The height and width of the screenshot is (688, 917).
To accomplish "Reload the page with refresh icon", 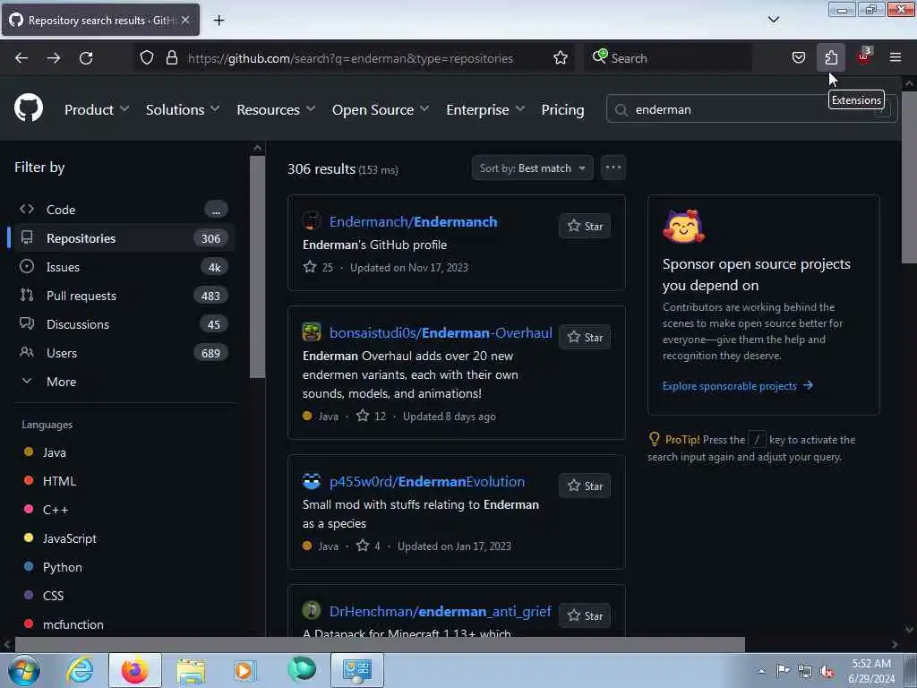I will [x=86, y=58].
